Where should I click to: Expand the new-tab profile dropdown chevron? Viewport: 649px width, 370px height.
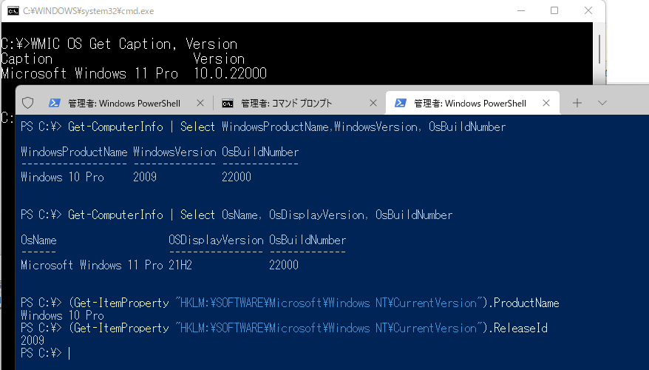point(602,103)
